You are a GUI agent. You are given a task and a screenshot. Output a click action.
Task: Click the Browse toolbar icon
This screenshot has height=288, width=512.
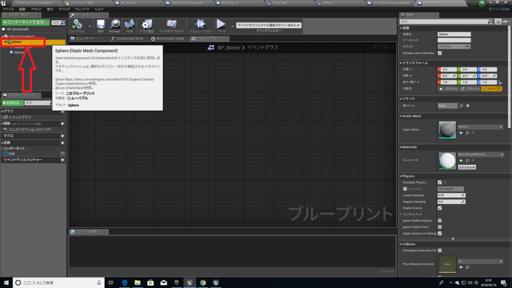point(114,26)
